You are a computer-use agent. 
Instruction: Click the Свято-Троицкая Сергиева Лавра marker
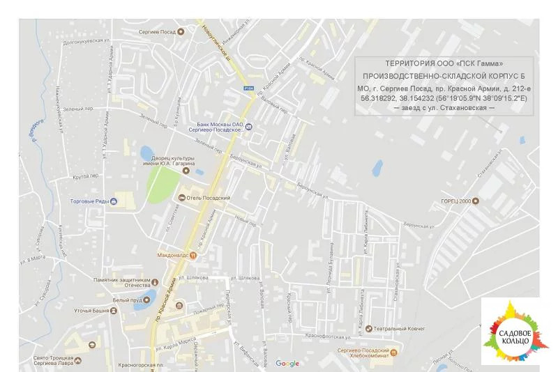pyautogui.click(x=78, y=360)
